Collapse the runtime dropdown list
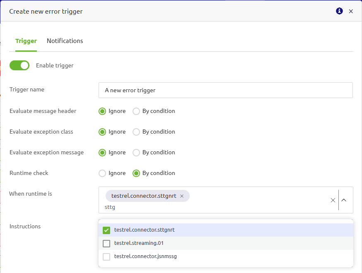Screen dimensions: 362x273 344,200
